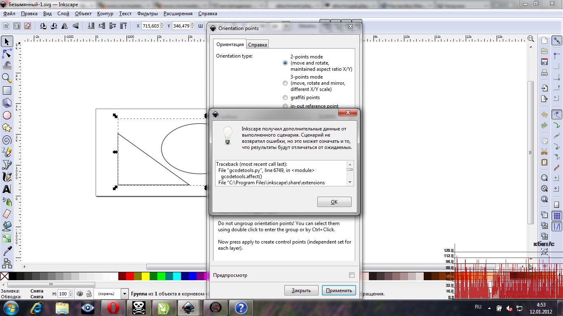
Task: Click the Save document icon
Action: pyautogui.click(x=544, y=62)
